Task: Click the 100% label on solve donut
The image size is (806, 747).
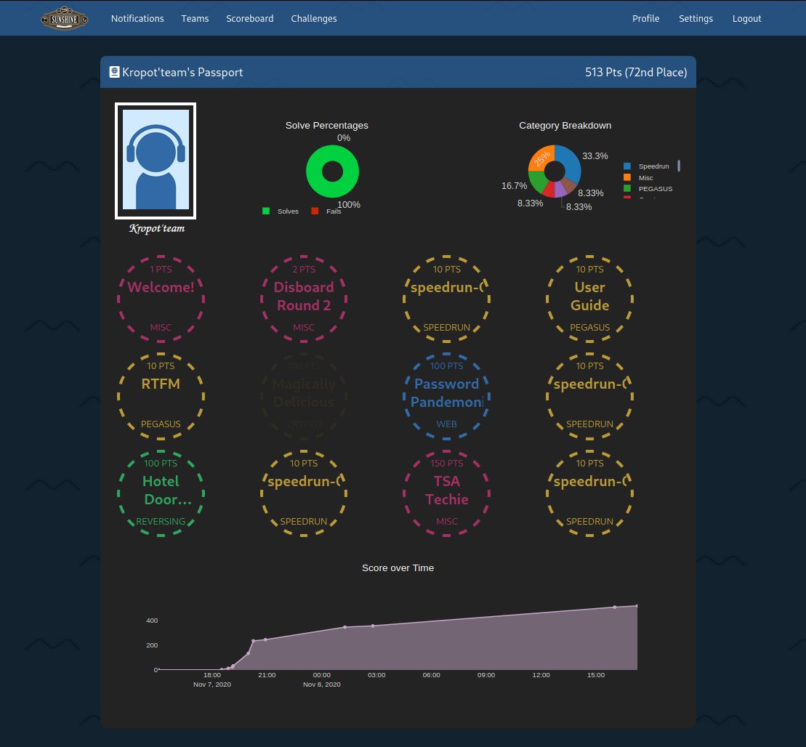Action: pyautogui.click(x=349, y=205)
